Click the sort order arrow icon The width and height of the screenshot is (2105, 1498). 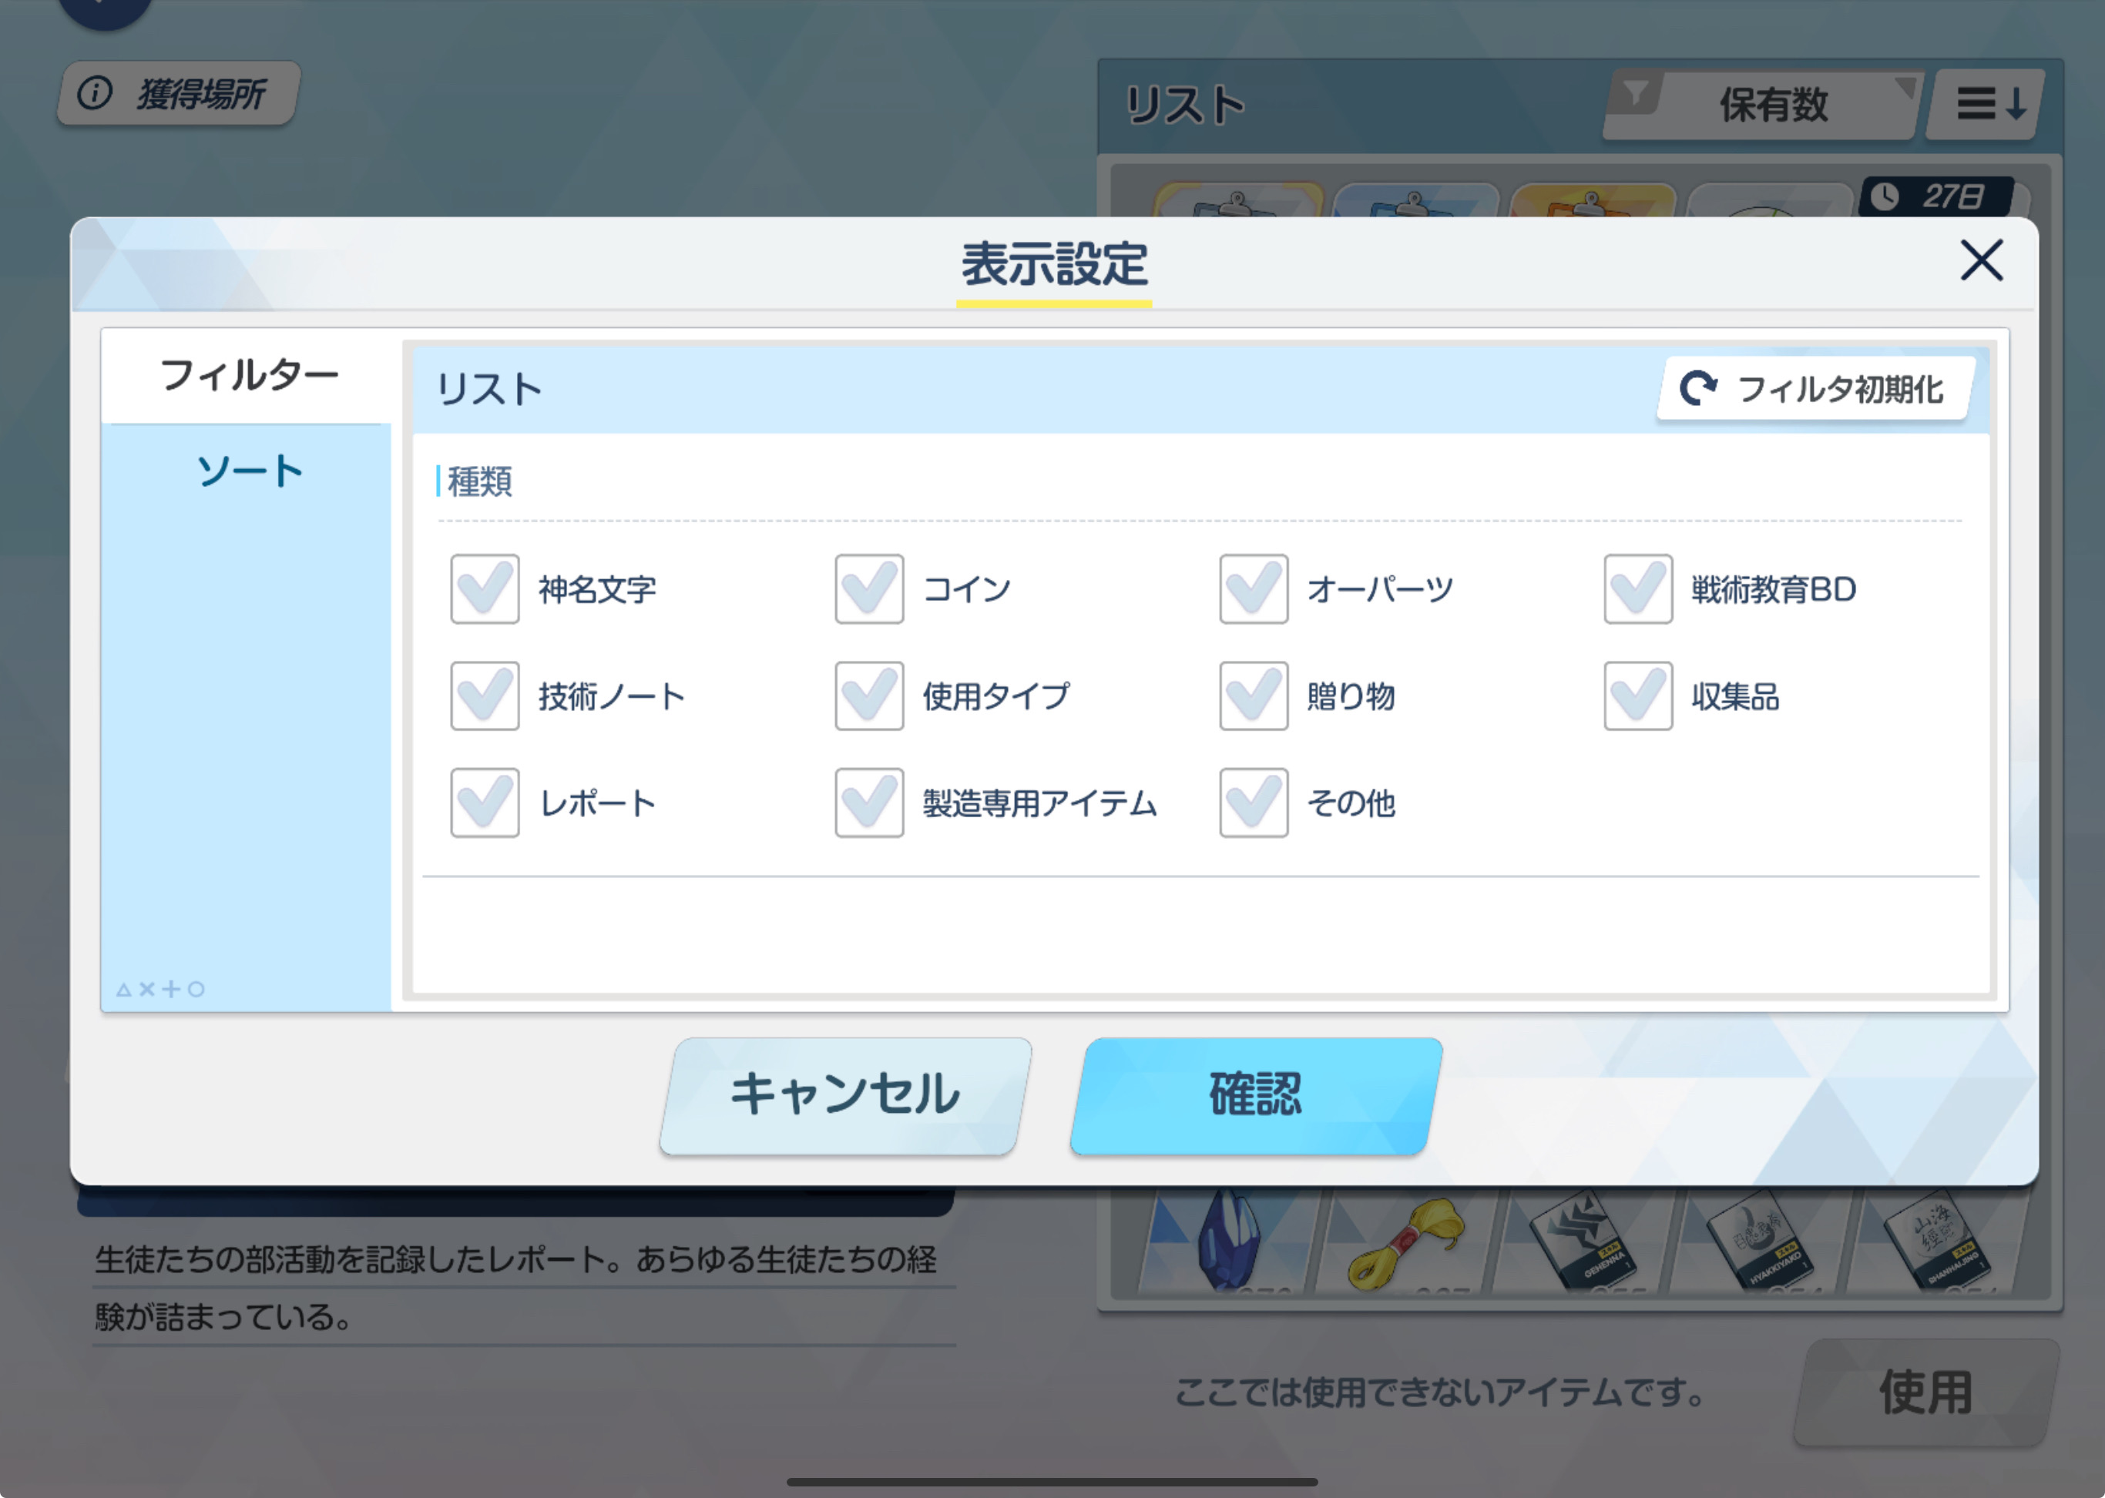(x=1990, y=103)
